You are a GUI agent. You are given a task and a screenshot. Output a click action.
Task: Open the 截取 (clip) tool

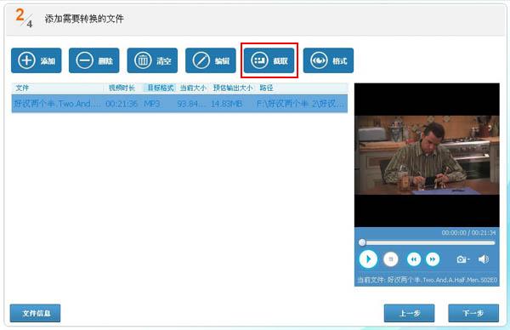269,60
